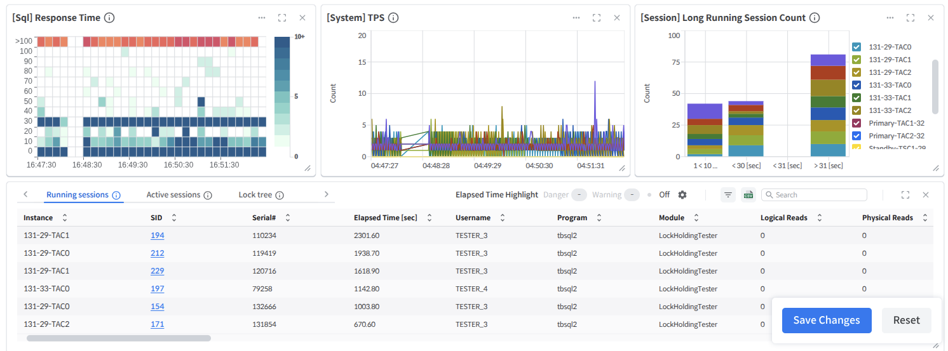This screenshot has width=948, height=351.
Task: Open info tooltip for Sql Response Time
Action: (109, 18)
